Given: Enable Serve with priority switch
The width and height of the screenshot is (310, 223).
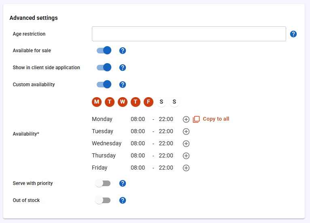Looking at the screenshot, I should (x=103, y=183).
